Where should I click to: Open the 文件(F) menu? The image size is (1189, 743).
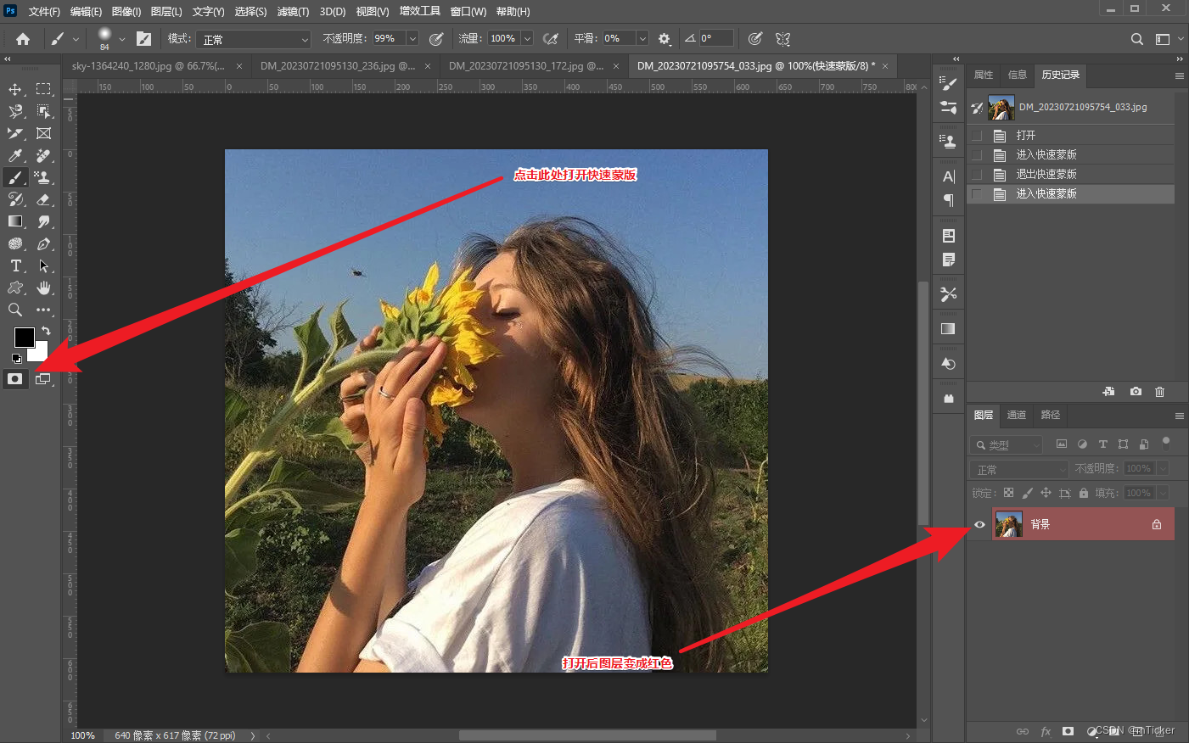click(44, 11)
